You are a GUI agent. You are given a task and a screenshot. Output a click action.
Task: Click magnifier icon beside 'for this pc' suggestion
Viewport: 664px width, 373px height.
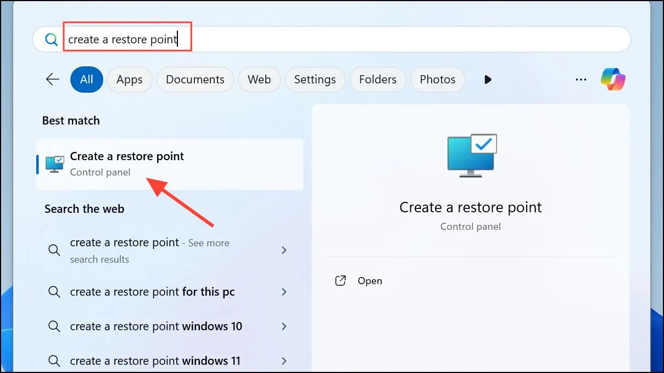coord(54,292)
